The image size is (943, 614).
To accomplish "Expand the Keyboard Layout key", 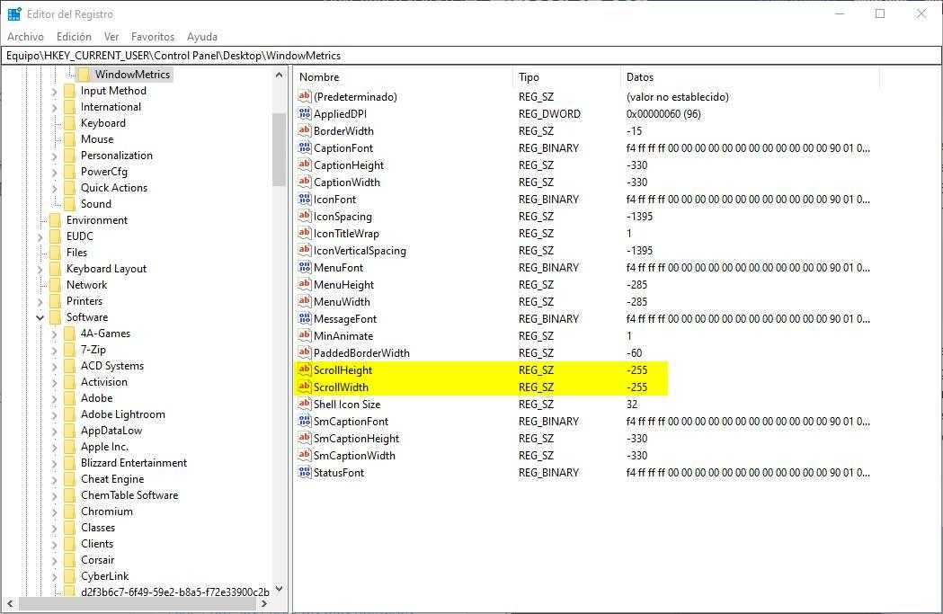I will pos(40,269).
